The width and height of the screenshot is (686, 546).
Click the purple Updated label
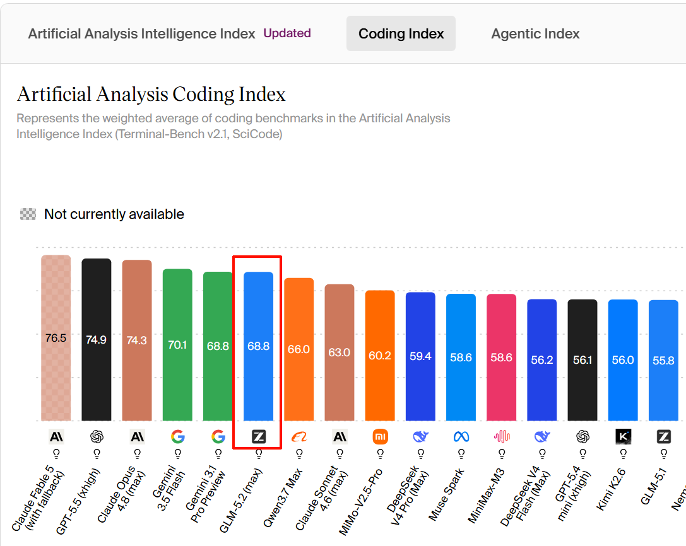tap(287, 33)
